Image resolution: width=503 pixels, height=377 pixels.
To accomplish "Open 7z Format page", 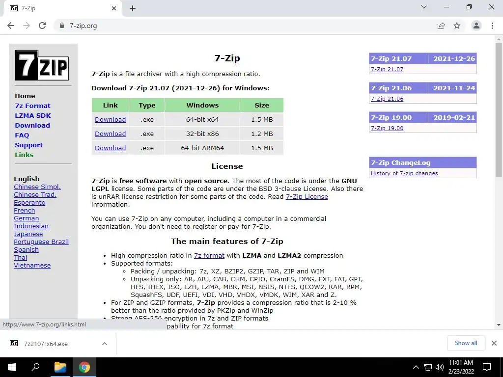I will click(x=32, y=106).
